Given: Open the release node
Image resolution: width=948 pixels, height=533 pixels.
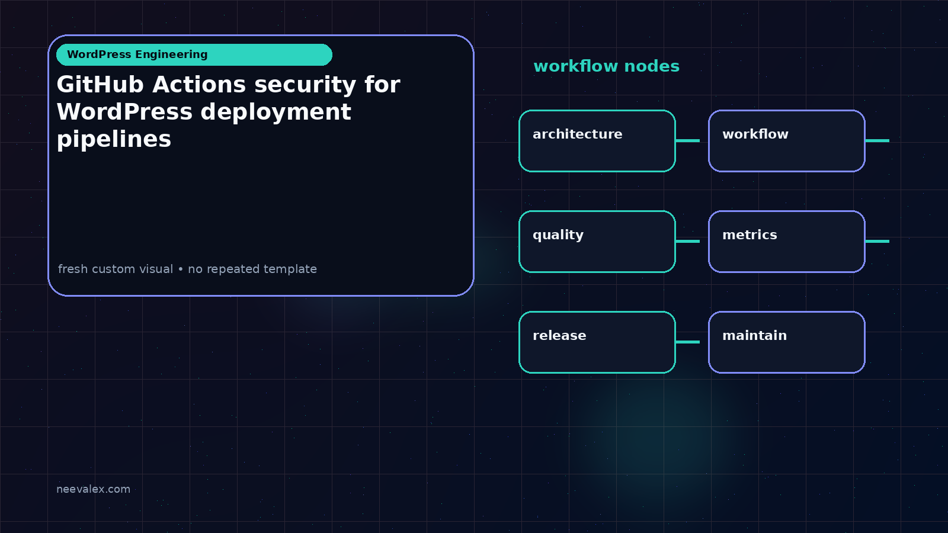Looking at the screenshot, I should coord(597,342).
